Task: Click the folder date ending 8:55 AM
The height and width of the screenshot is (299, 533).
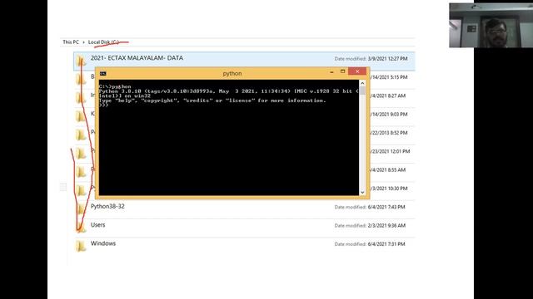Action: point(388,169)
